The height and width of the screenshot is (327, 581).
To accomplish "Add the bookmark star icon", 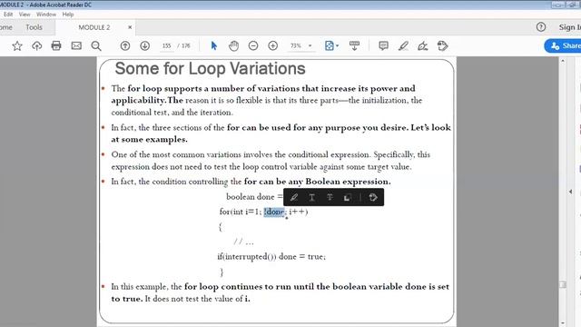I will click(17, 46).
